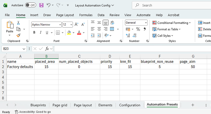Click the Orientation text-angle icon
Screen dimensions: 211x114
(106, 35)
